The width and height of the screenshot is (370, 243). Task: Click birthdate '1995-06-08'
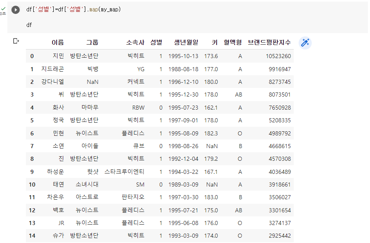click(183, 223)
